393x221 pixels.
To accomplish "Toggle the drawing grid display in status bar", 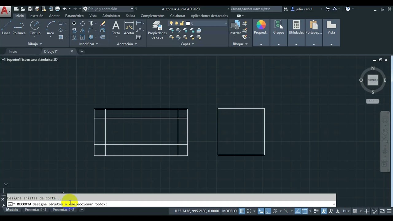I will point(242,211).
